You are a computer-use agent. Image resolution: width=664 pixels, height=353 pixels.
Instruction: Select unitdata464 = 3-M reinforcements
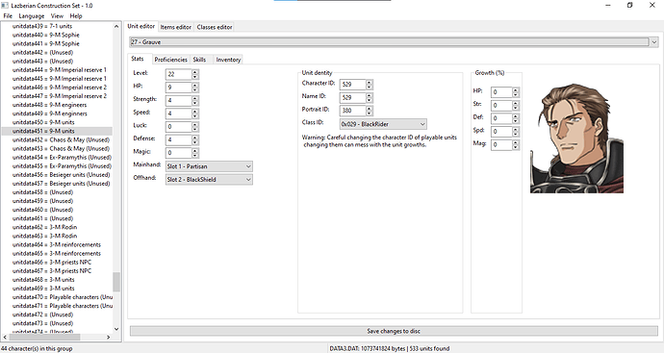pos(57,244)
